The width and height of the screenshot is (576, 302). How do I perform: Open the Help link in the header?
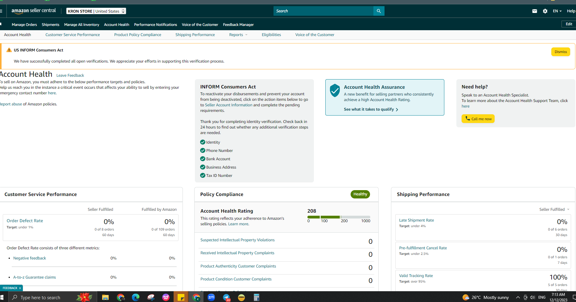click(x=571, y=11)
